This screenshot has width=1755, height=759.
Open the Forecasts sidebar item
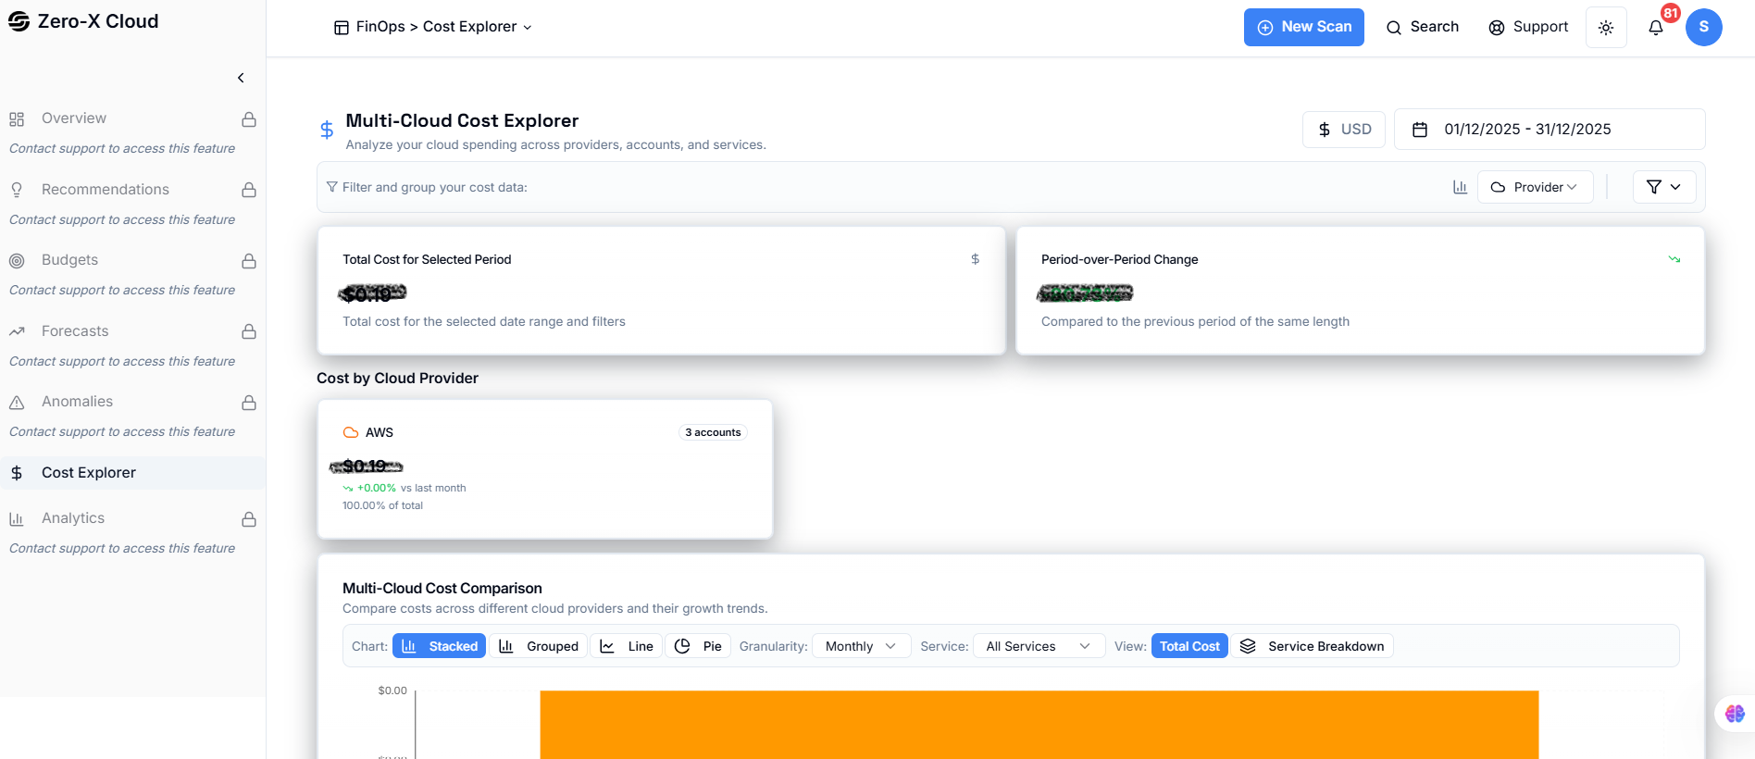[132, 331]
